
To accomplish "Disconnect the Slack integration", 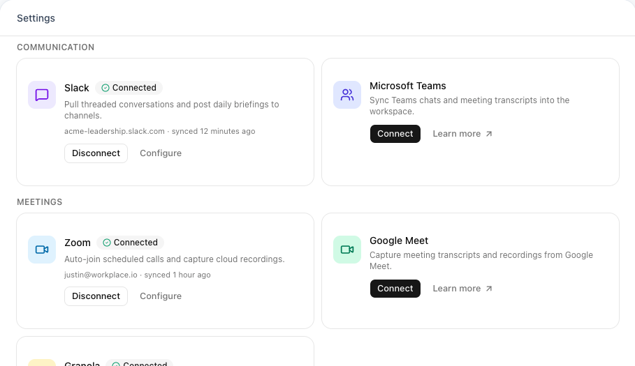I will point(96,153).
